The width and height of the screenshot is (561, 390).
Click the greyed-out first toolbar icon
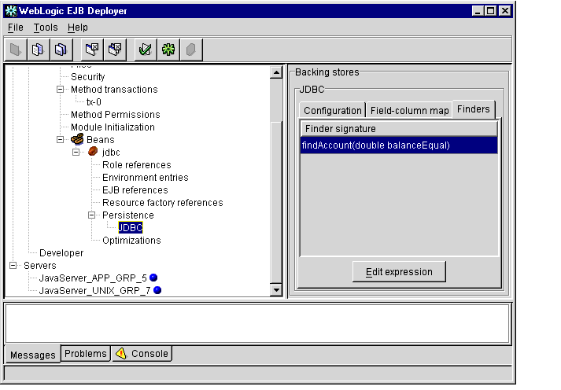click(x=16, y=50)
